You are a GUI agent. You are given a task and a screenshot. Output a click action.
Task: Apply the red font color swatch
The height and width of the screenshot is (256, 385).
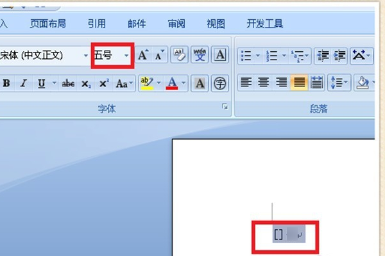point(172,84)
